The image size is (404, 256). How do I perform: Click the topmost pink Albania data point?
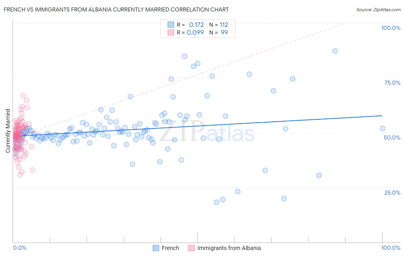[x=23, y=96]
